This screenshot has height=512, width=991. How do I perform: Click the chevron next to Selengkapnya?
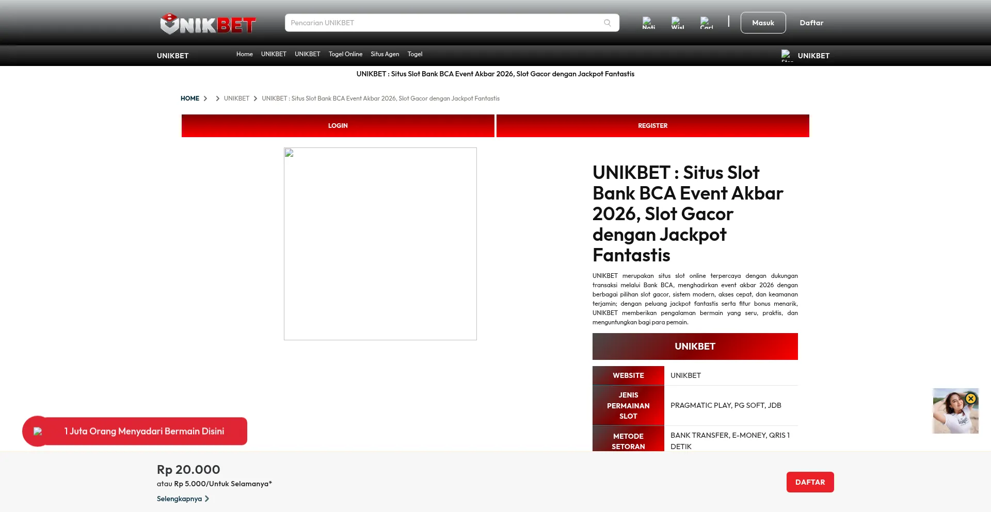(x=207, y=499)
